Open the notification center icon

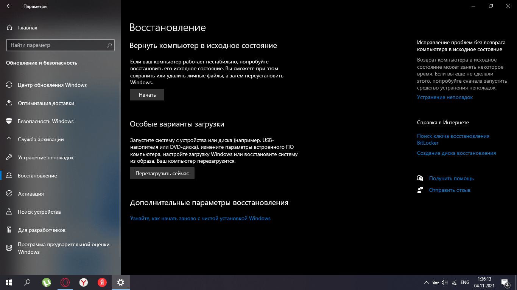click(505, 282)
